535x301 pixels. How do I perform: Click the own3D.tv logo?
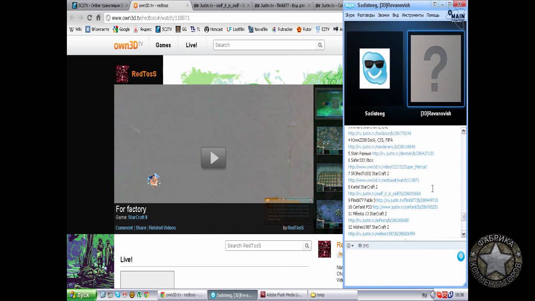click(x=128, y=45)
